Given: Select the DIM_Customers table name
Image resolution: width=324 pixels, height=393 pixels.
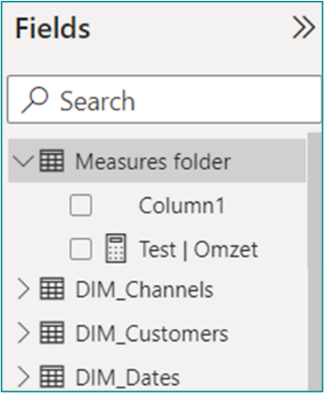Looking at the screenshot, I should click(152, 334).
